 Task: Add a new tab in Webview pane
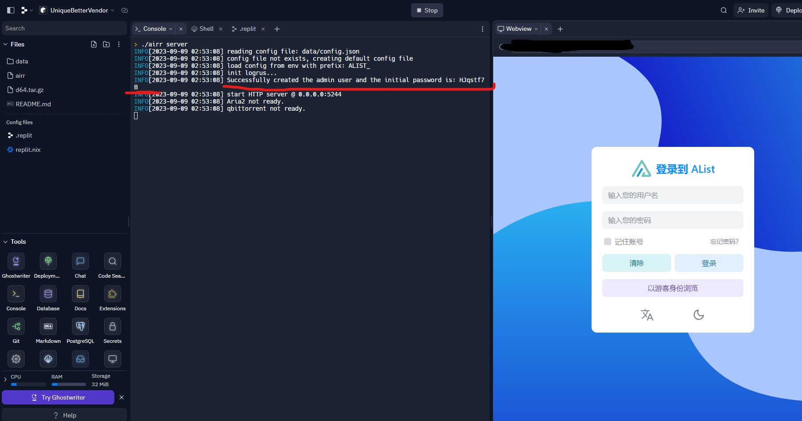(x=560, y=29)
